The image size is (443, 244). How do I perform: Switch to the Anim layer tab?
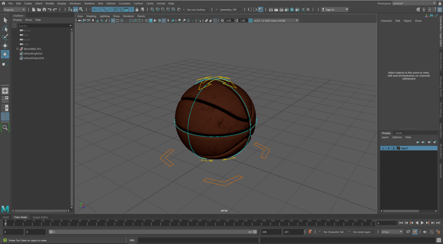[398, 133]
